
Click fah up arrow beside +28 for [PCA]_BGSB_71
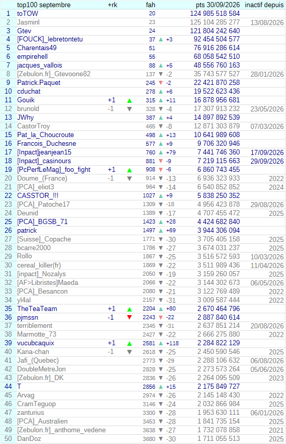tap(161, 222)
